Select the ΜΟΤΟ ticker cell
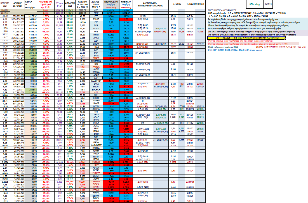The height and width of the screenshot is (203, 308). [x=96, y=159]
